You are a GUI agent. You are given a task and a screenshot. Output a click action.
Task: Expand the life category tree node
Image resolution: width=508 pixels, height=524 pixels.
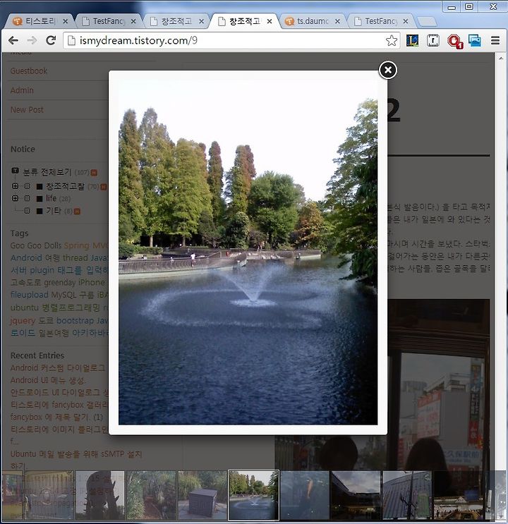click(15, 198)
